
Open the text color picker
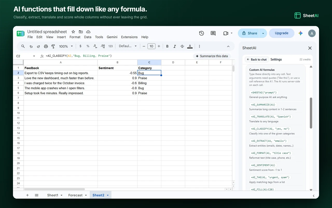[x=190, y=46]
